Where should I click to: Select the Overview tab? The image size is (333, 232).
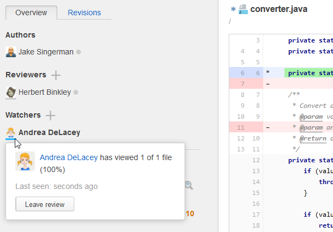pos(31,13)
